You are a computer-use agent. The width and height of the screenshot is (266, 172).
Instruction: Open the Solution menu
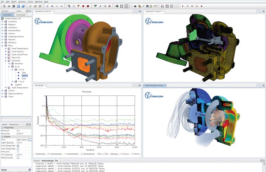[x=22, y=2]
